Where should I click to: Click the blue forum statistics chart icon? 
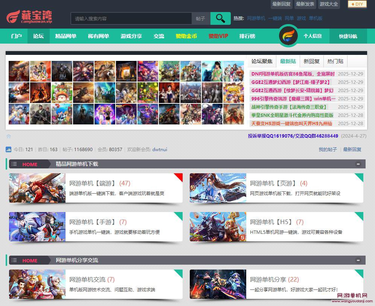coord(8,150)
